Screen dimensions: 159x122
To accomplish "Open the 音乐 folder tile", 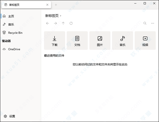I will click(122, 40).
